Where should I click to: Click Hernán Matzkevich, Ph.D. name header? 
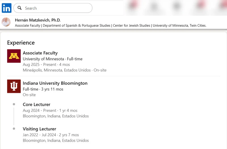point(38,20)
